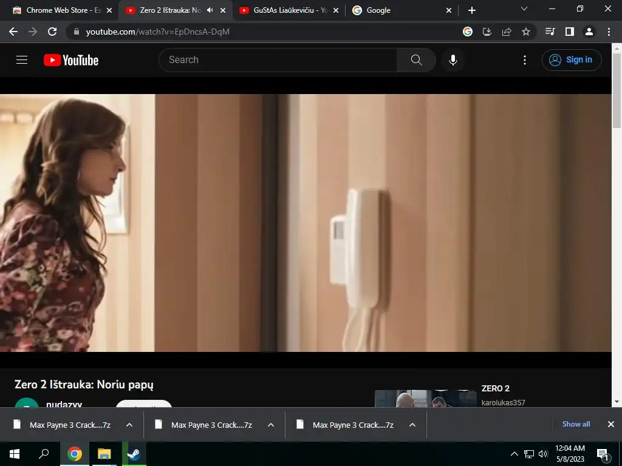Open the YouTube hamburger guide menu
622x466 pixels.
click(x=22, y=60)
